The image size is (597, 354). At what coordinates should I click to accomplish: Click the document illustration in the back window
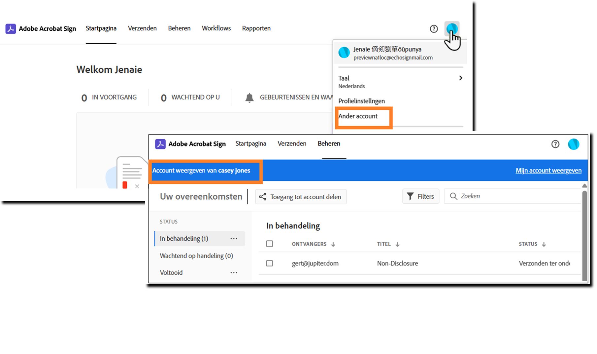point(128,172)
